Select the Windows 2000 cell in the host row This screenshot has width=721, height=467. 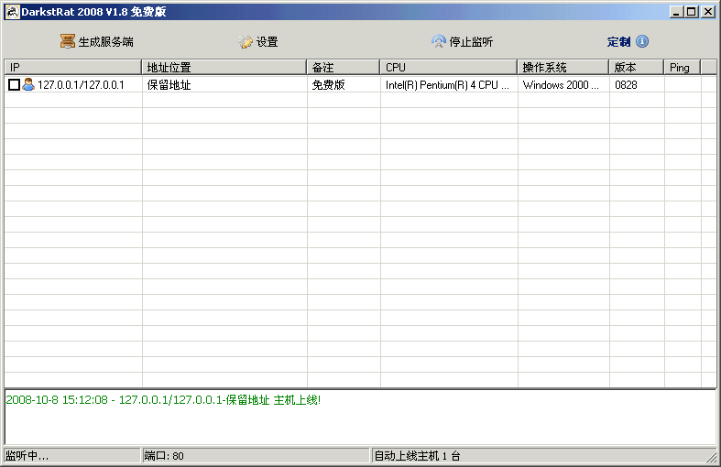click(562, 85)
